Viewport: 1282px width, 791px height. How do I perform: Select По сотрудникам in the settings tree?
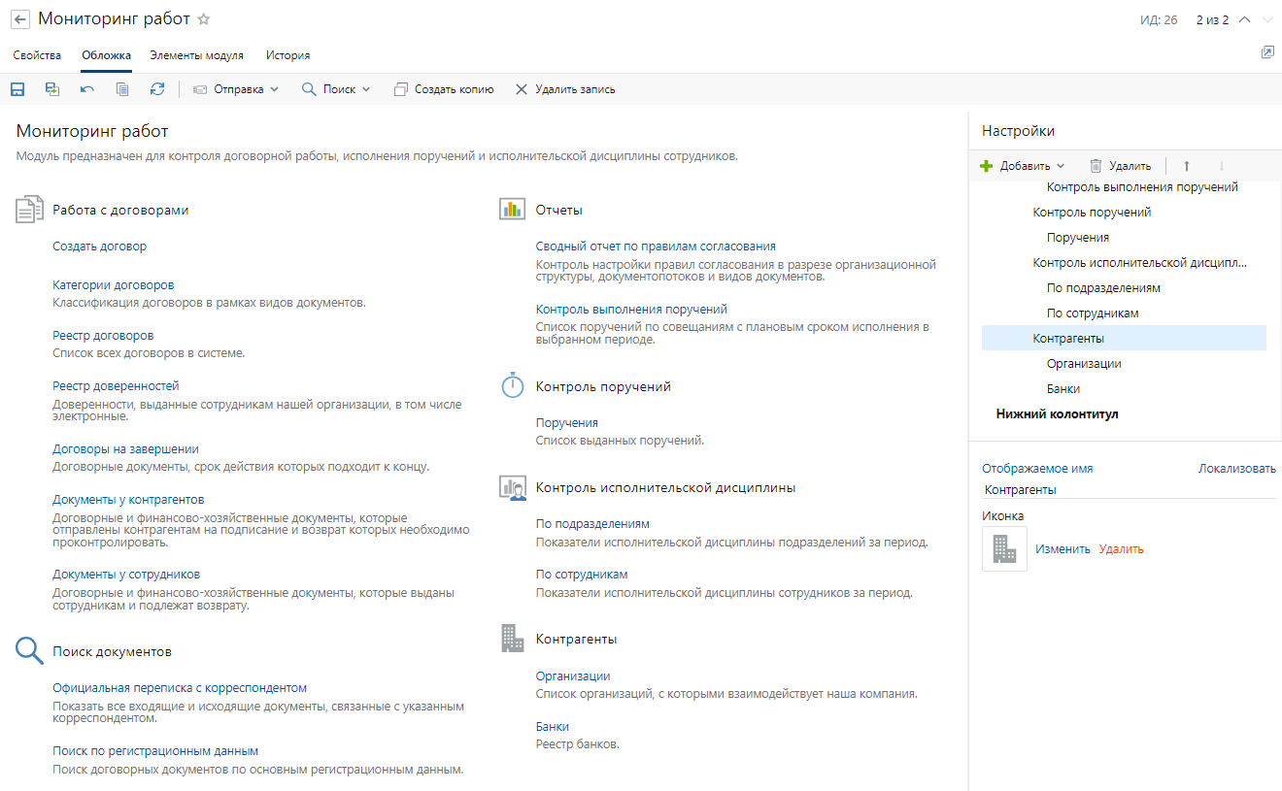pos(1093,313)
